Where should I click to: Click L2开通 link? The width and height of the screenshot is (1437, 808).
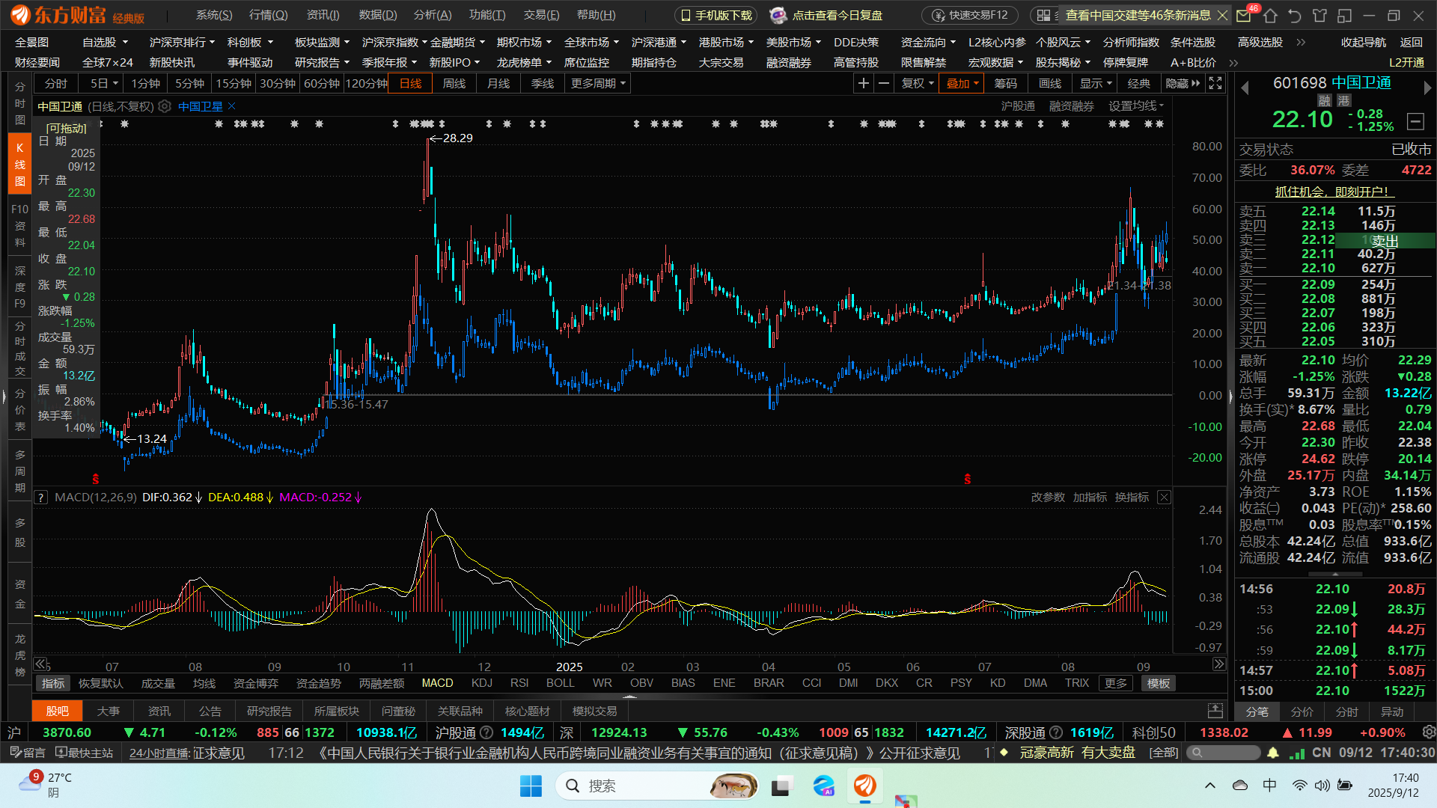(1406, 62)
